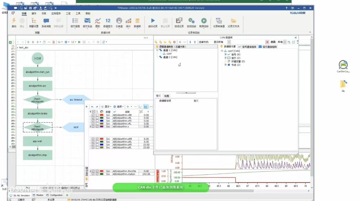Viewport: 360px width, 201px height.
Task: Click the absalgorithm.brake flowchart block
Action: [38, 113]
